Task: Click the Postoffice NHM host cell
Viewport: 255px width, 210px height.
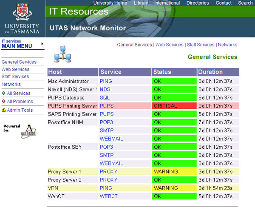Action: point(73,122)
